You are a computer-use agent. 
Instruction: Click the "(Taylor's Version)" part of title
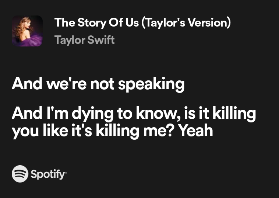point(186,22)
